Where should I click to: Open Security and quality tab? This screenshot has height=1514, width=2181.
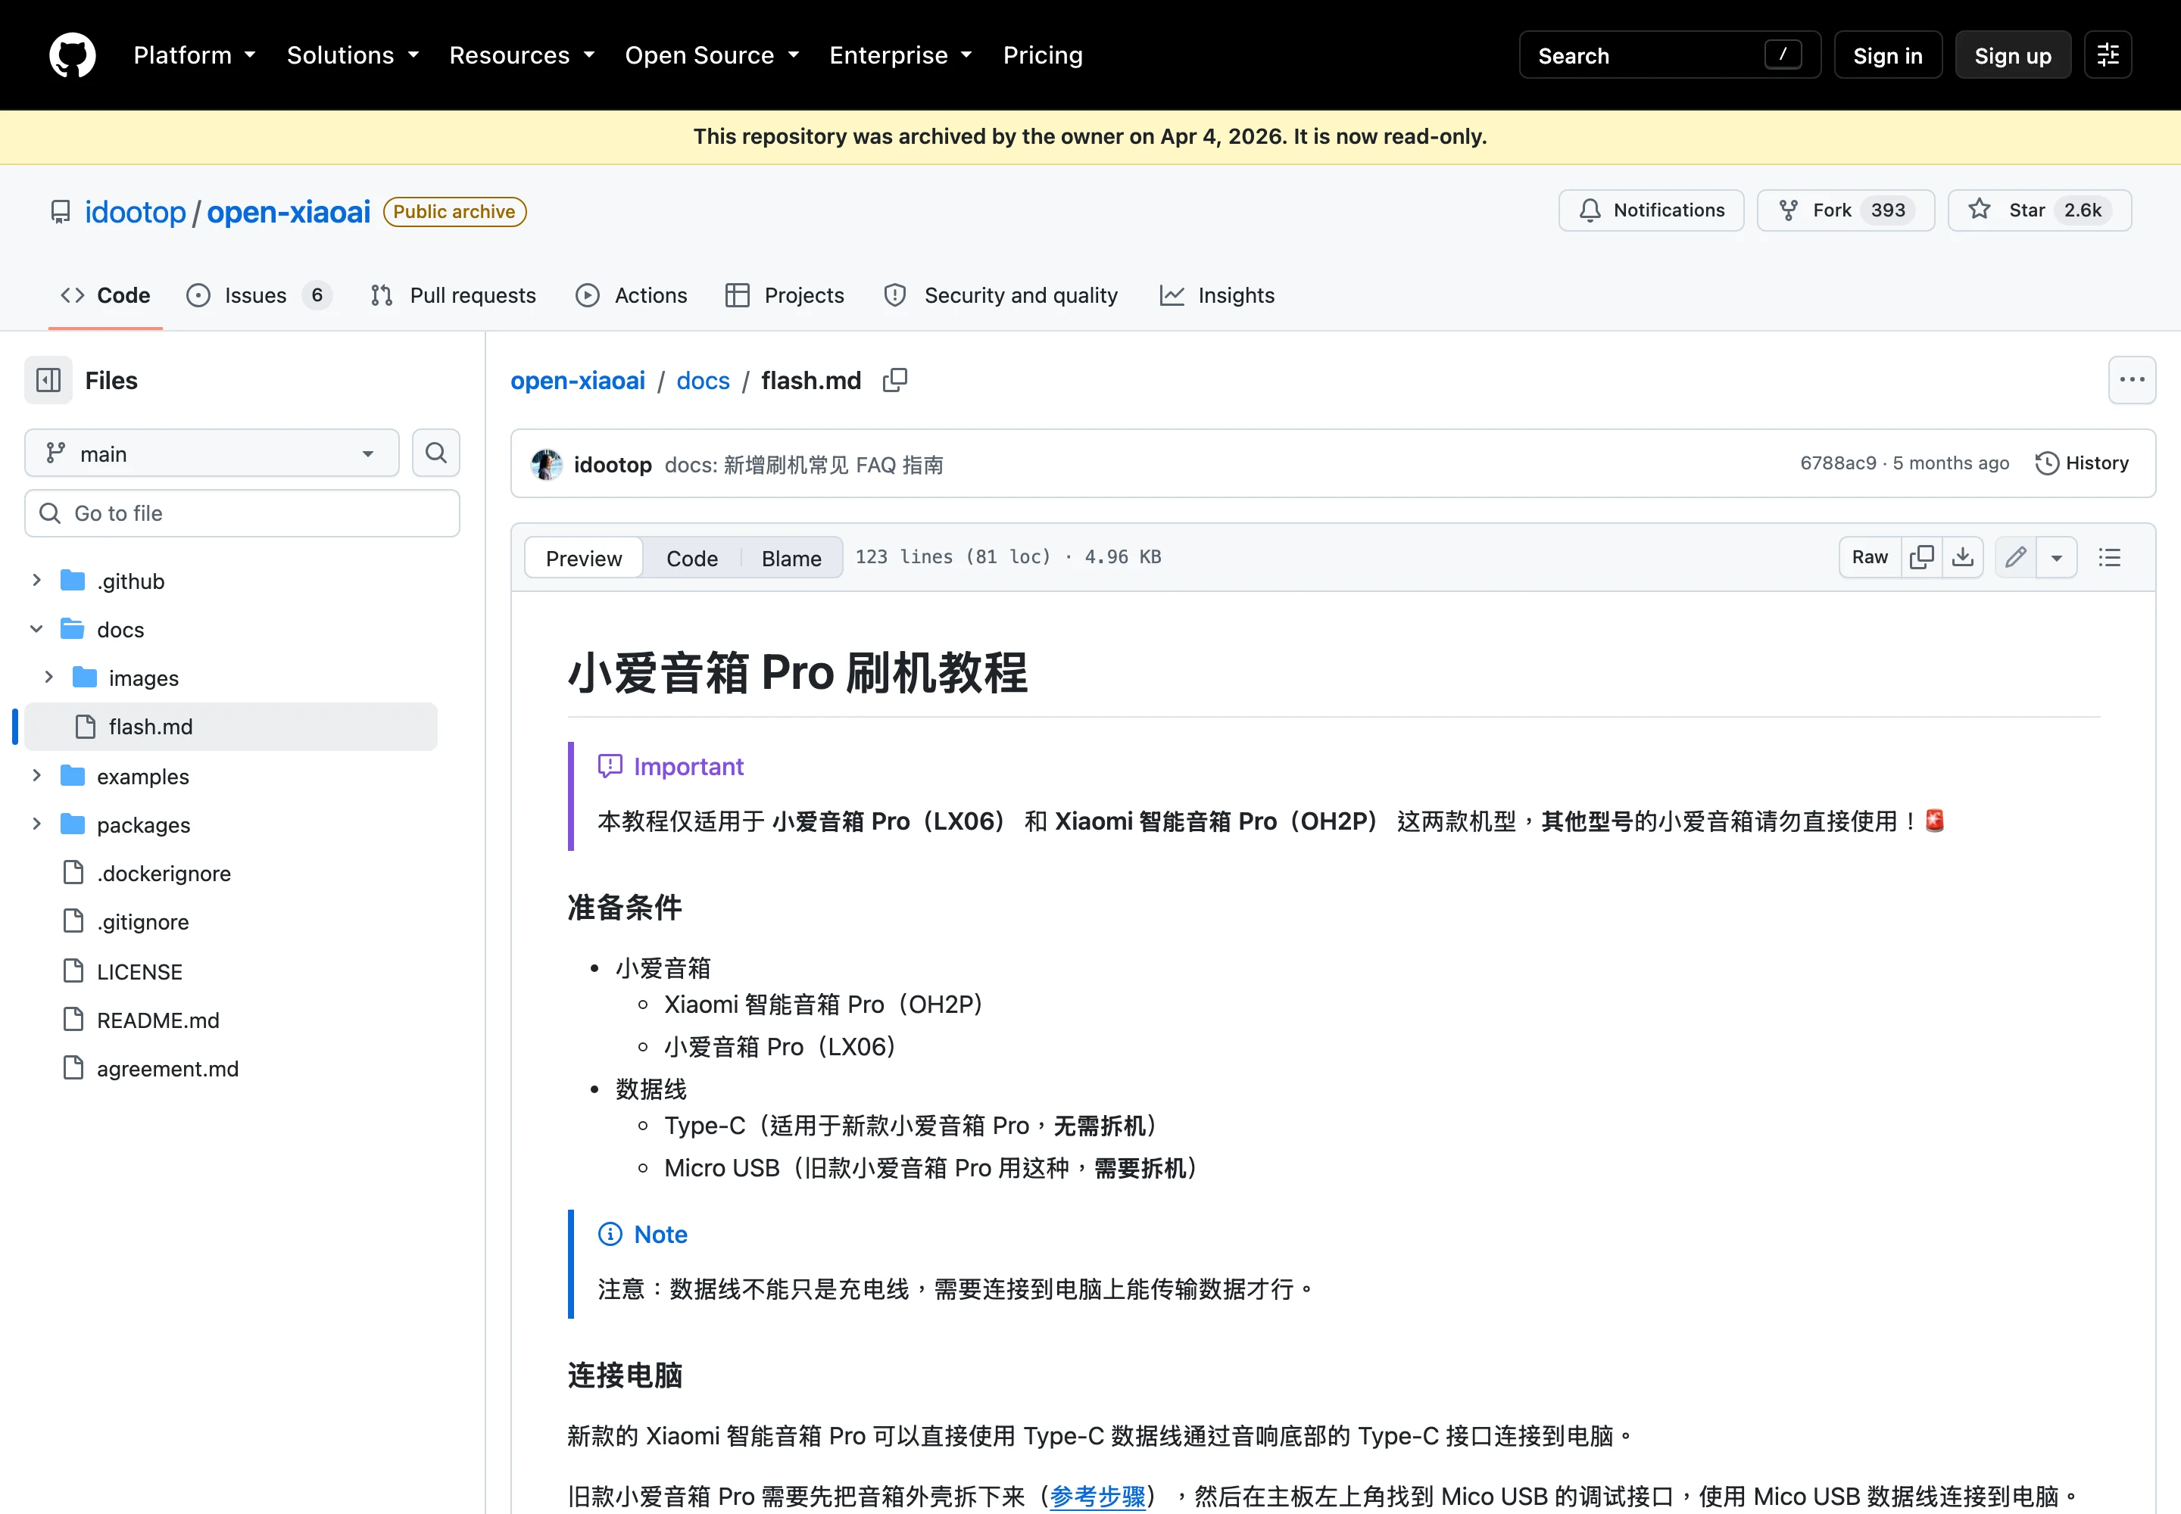[1001, 296]
